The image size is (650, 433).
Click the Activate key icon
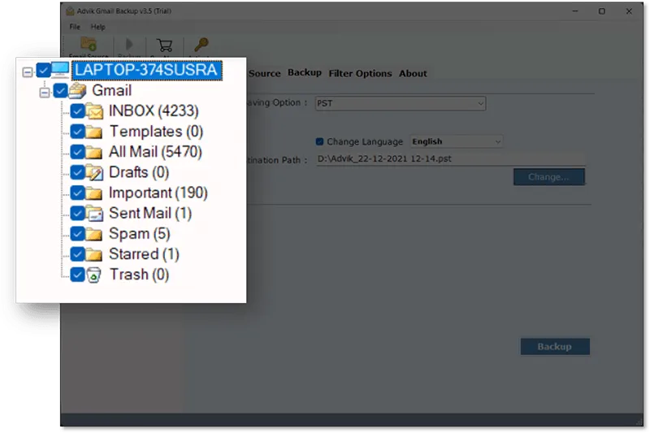(x=201, y=44)
